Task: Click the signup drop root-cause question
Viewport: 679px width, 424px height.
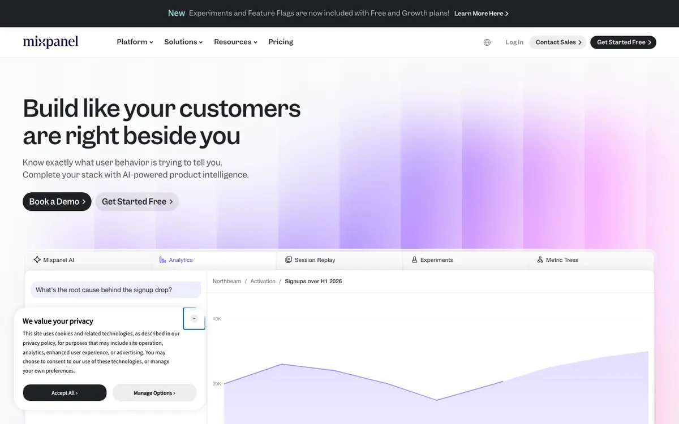Action: [x=116, y=290]
